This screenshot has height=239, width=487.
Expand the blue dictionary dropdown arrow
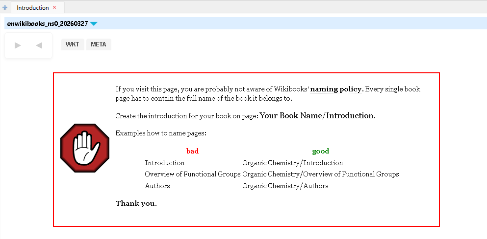[x=94, y=23]
